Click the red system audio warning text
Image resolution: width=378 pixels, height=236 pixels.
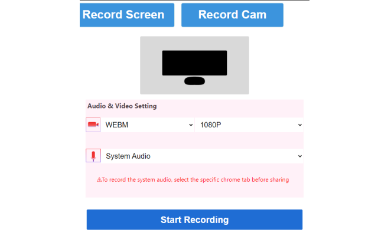193,179
